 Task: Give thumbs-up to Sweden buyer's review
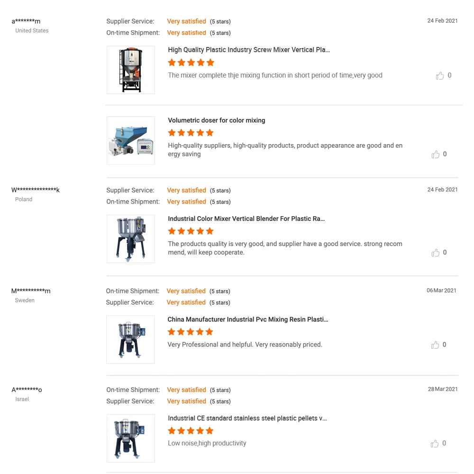(435, 345)
